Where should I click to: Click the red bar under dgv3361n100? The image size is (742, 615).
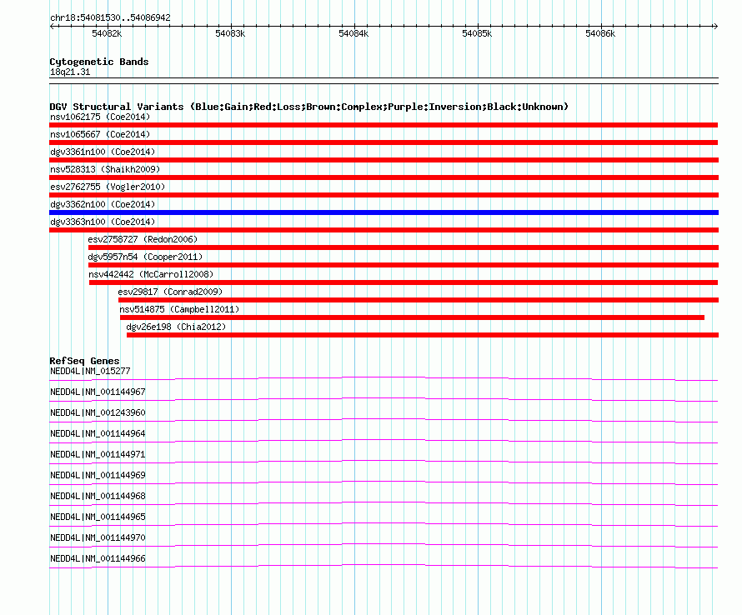[x=384, y=160]
